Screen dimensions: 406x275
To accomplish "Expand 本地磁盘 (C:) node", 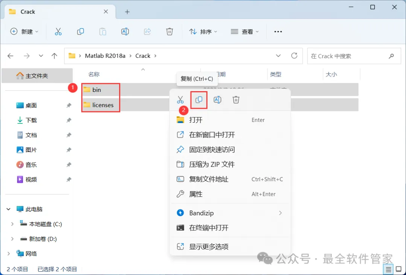I will point(12,224).
